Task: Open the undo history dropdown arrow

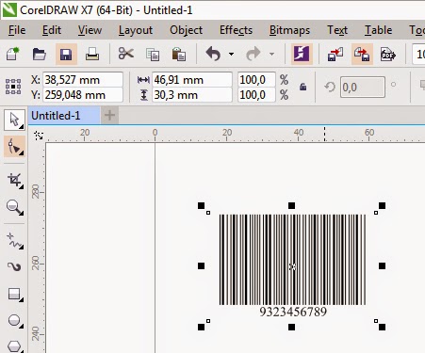Action: coord(231,54)
